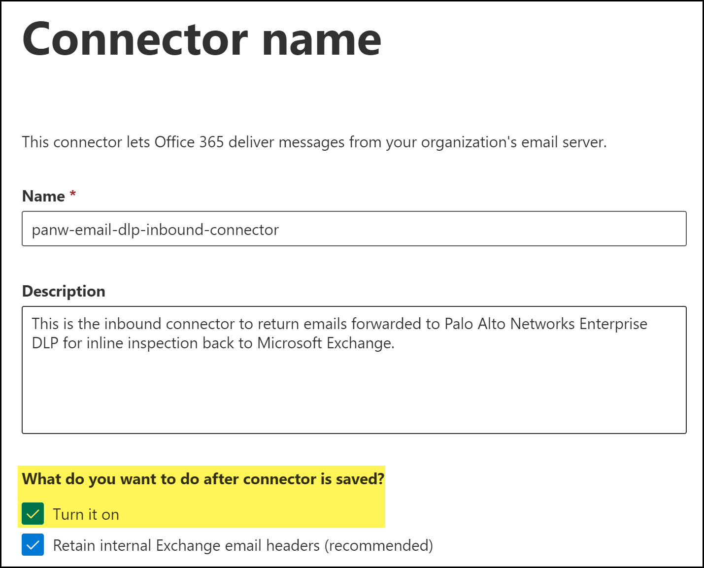The width and height of the screenshot is (704, 568).
Task: Click the "(recommended)" text after email headers
Action: pyautogui.click(x=378, y=545)
